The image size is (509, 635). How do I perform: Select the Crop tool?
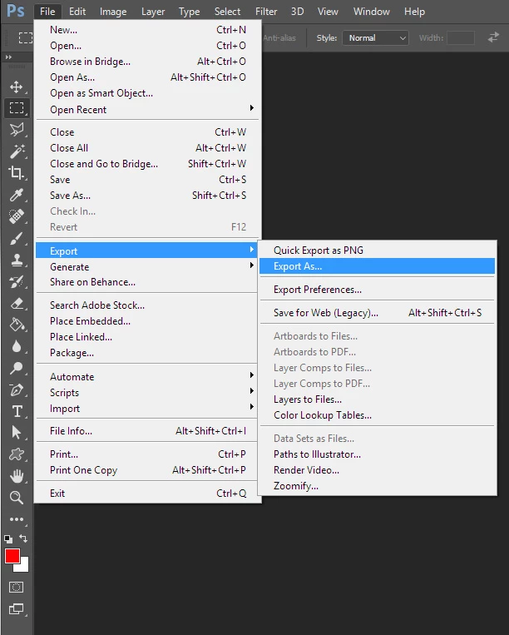16,173
